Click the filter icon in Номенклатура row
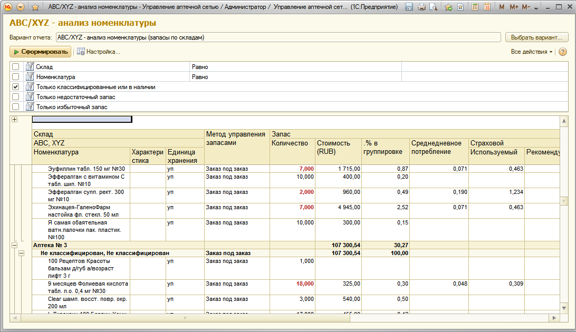 click(x=30, y=76)
